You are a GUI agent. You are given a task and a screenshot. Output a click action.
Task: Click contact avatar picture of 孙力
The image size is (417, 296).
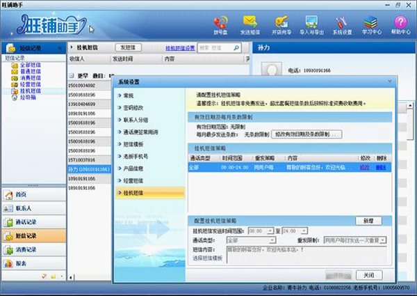click(272, 69)
